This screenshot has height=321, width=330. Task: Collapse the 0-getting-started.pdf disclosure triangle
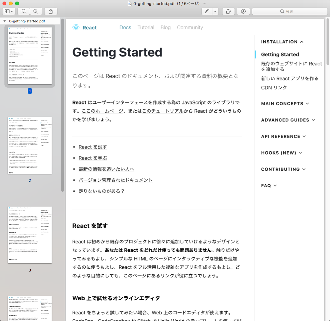click(x=4, y=21)
